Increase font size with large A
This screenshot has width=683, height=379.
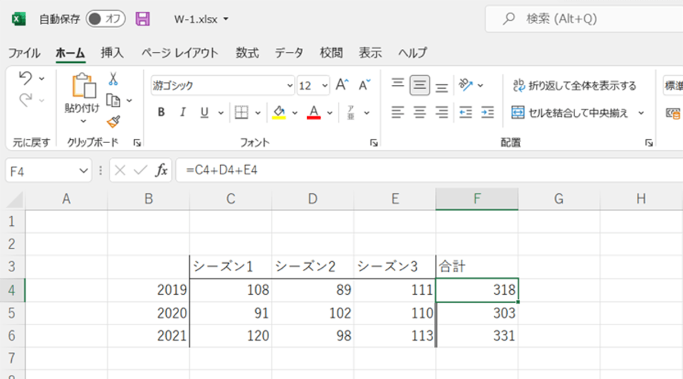point(341,85)
